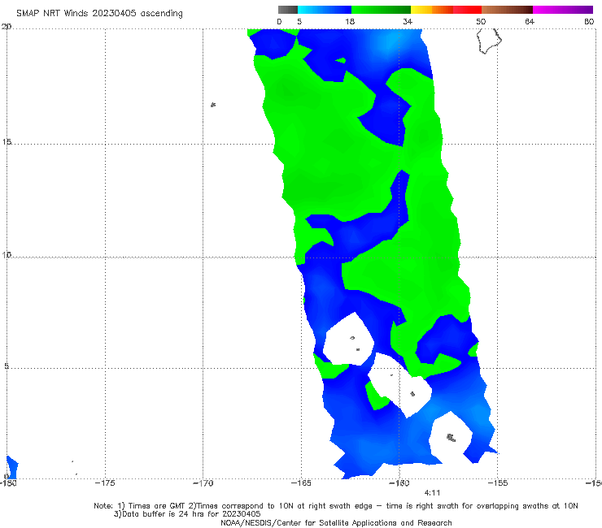Click the title 'SMAP NRT Winds 20230405 ascending'

point(99,13)
